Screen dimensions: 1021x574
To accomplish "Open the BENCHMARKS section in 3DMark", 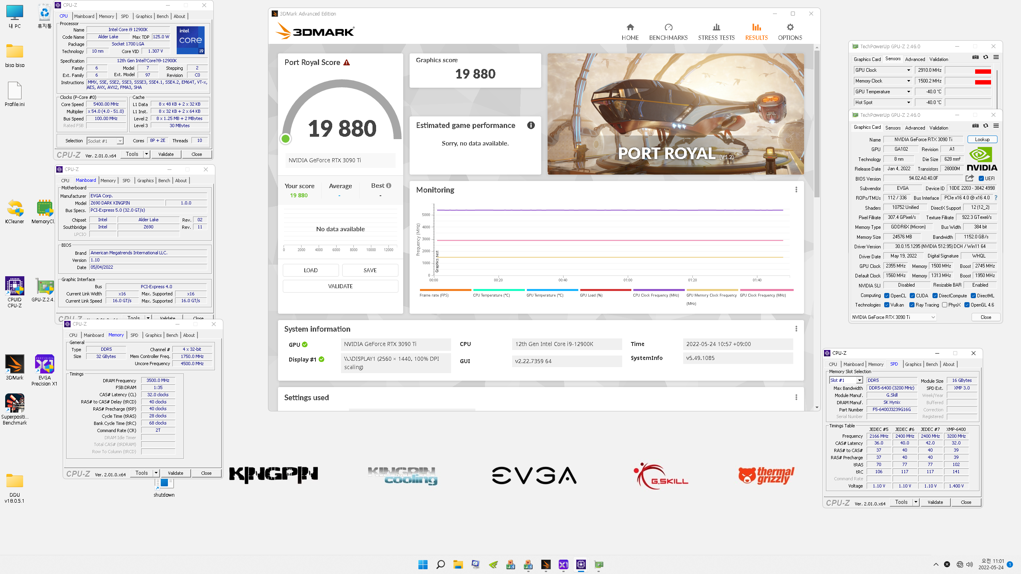I will point(668,32).
